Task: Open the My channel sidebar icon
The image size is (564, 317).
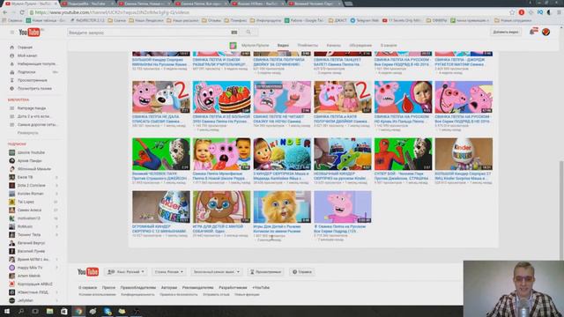Action: (11, 55)
